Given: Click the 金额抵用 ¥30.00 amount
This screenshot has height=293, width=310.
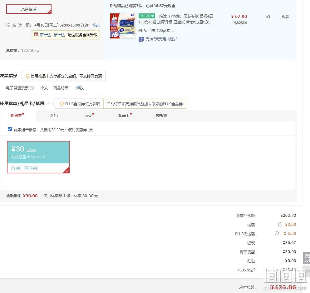Looking at the screenshot, I should (30, 196).
